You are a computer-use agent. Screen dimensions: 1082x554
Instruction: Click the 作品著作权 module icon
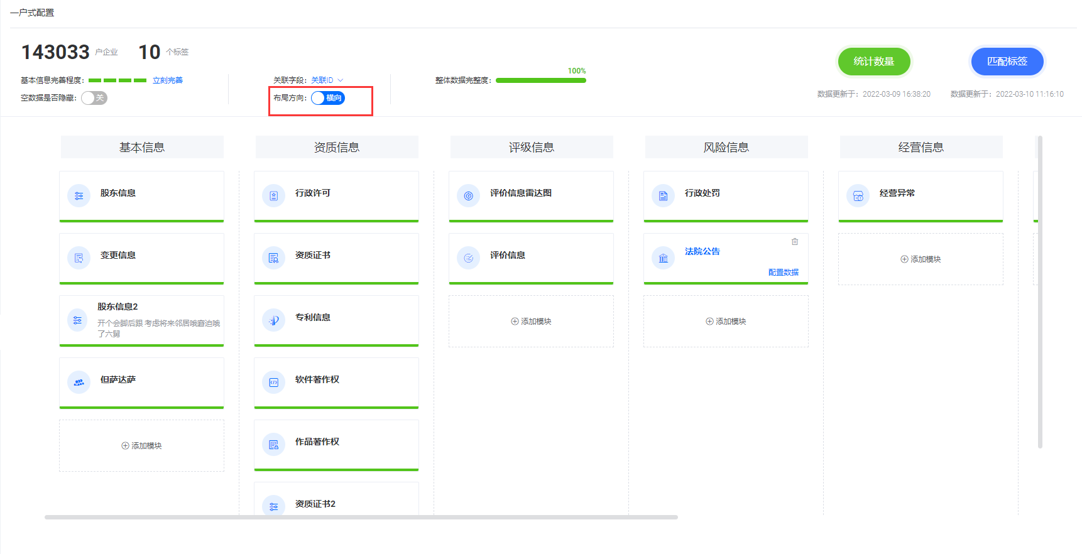coord(273,444)
